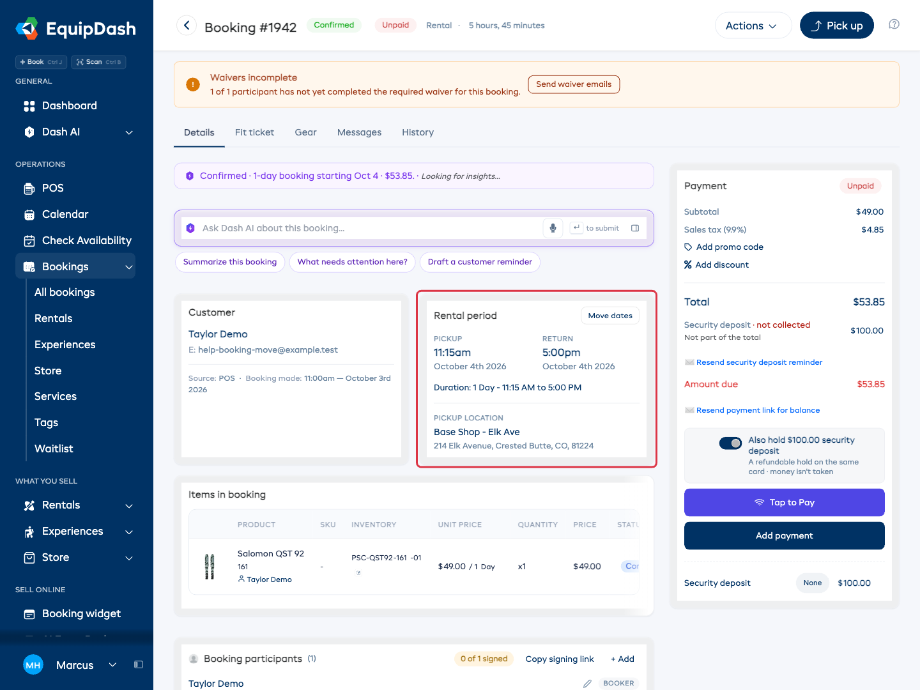Click the Pick up button

(836, 26)
